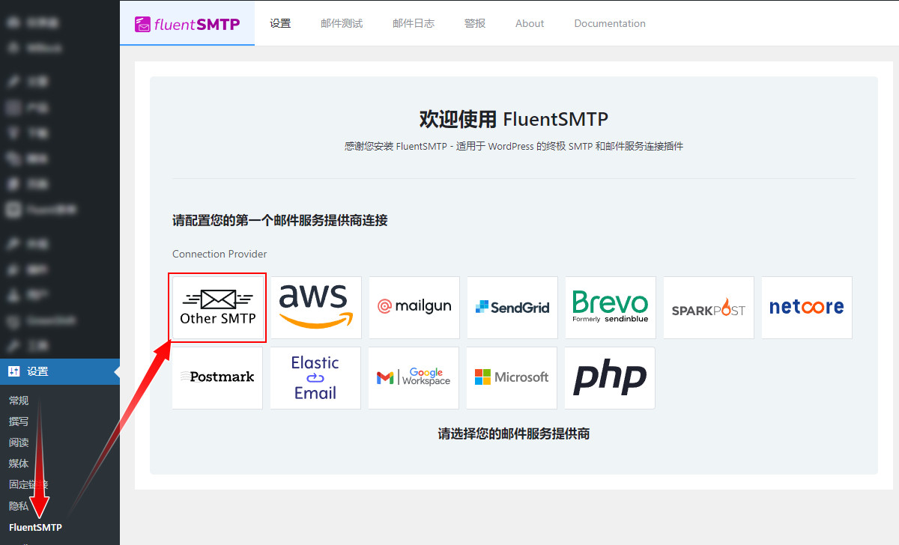Open FluentSMTP in the sidebar settings submenu
The height and width of the screenshot is (545, 899).
[x=35, y=527]
